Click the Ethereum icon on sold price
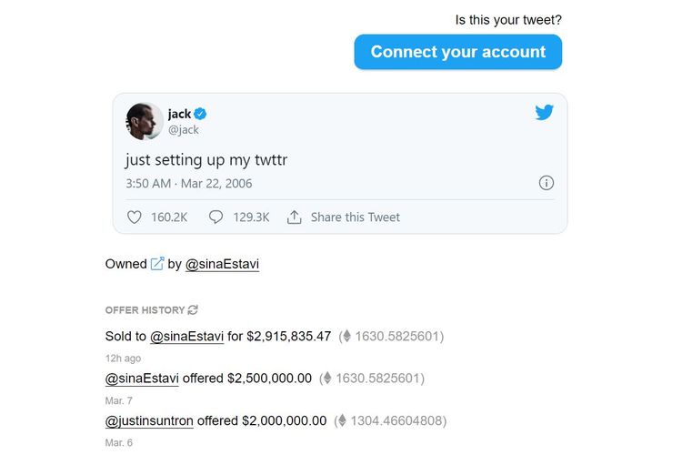Viewport: 682px width, 455px height. point(346,337)
